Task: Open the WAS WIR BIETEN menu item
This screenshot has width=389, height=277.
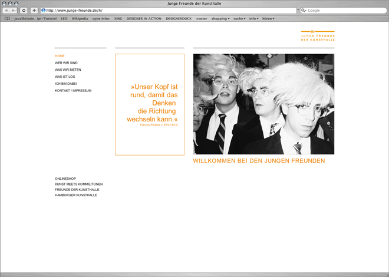Action: 68,70
